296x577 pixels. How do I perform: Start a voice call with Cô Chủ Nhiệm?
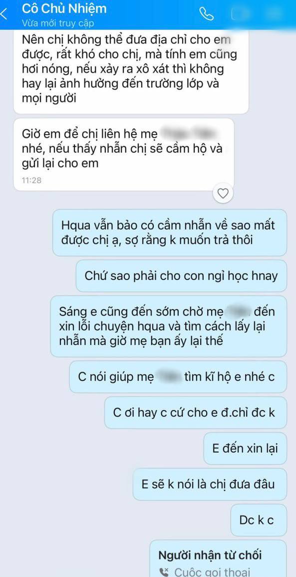pyautogui.click(x=206, y=14)
